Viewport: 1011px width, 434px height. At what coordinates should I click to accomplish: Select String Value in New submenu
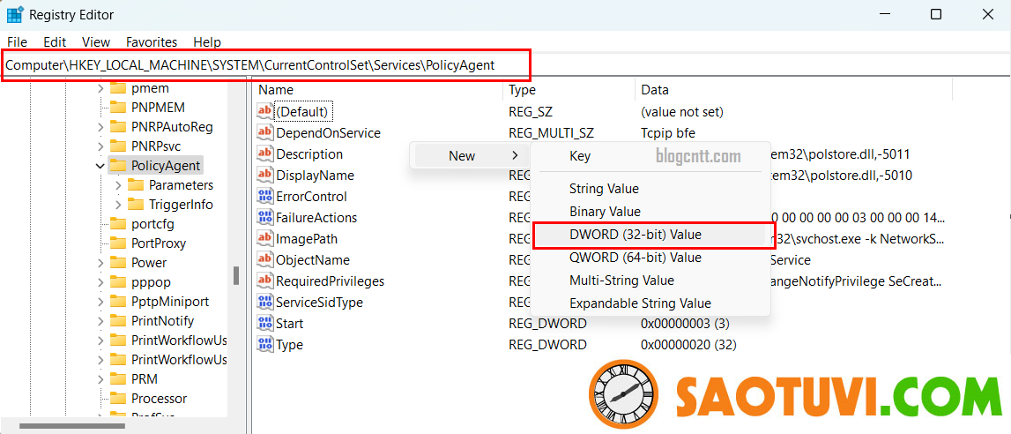click(x=604, y=189)
